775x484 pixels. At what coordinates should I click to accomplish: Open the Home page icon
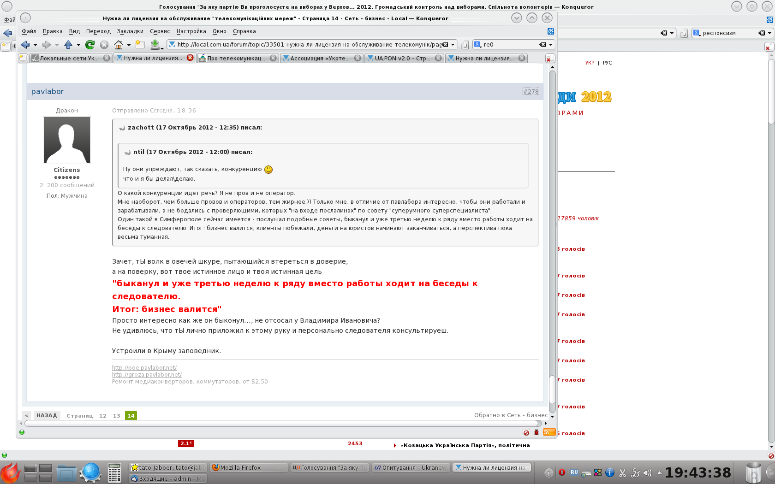(x=119, y=45)
